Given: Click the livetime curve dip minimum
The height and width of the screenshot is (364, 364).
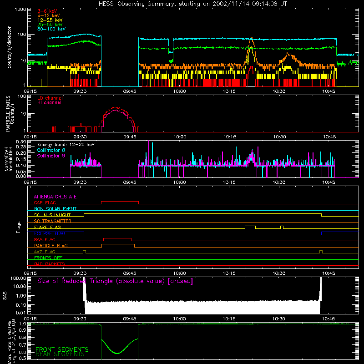Looking at the screenshot, I should (x=118, y=354).
